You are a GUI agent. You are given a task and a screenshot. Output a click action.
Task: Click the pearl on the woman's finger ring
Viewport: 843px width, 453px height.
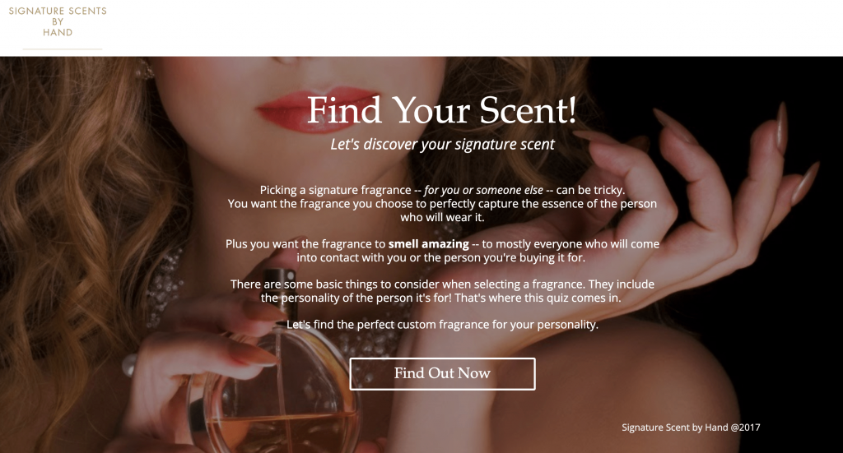(128, 366)
